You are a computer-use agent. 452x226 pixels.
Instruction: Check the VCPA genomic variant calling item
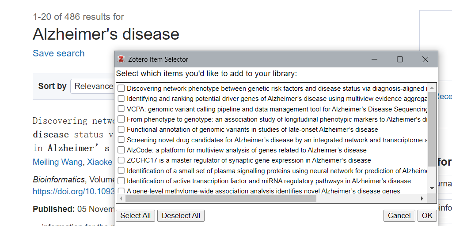pyautogui.click(x=122, y=109)
